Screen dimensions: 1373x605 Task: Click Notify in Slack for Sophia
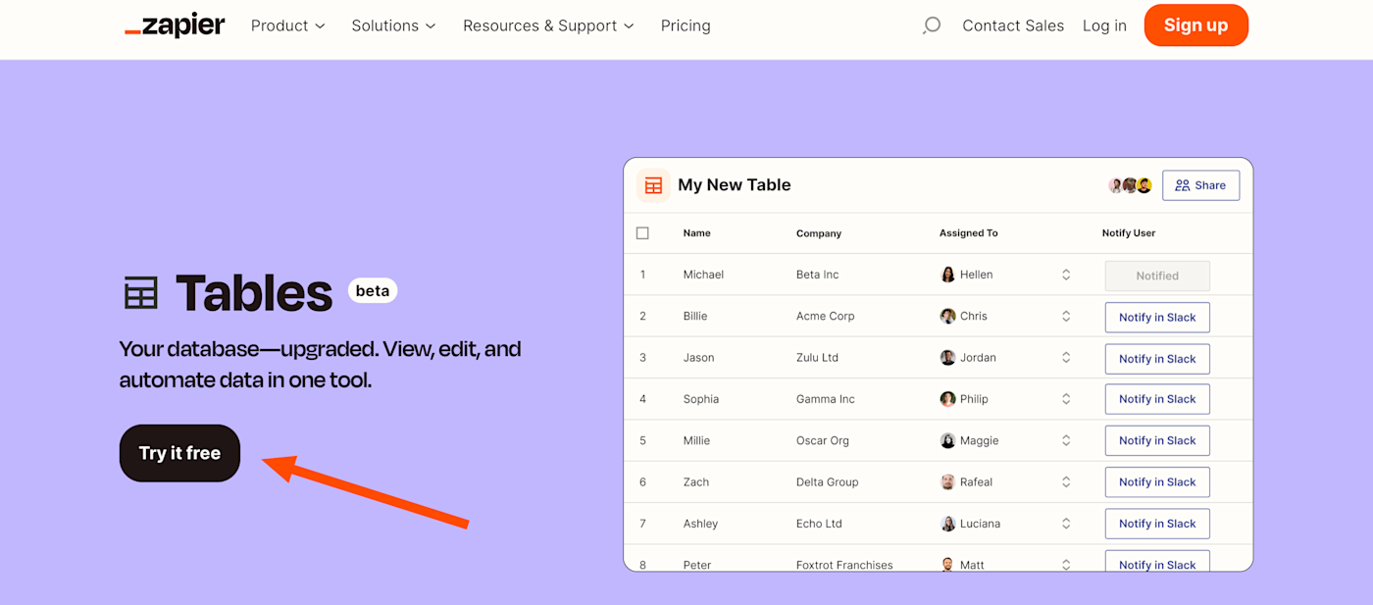pyautogui.click(x=1157, y=399)
